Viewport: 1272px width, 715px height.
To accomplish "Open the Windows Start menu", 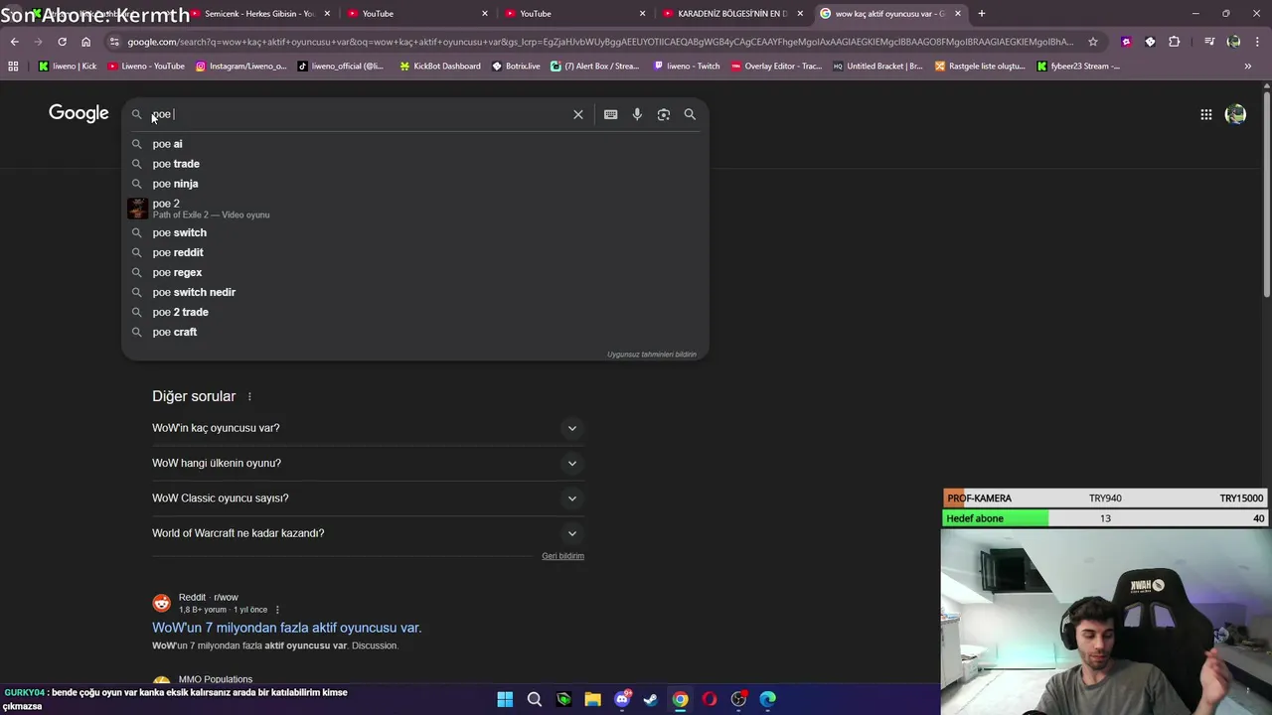I will pos(505,699).
